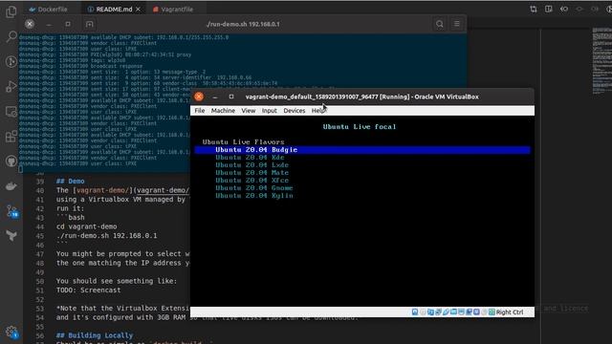Click the '## Demo' heading in editor
The width and height of the screenshot is (612, 344).
coord(70,181)
